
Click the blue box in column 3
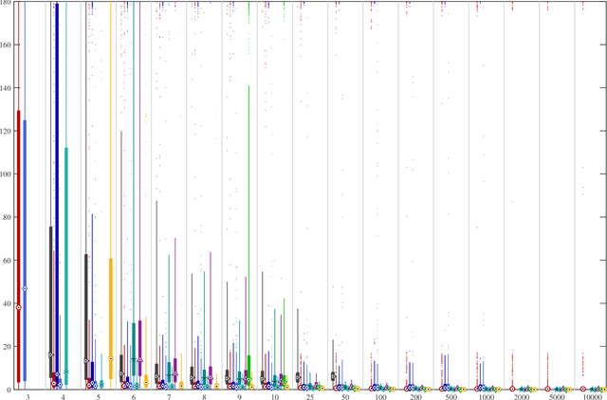click(25, 251)
